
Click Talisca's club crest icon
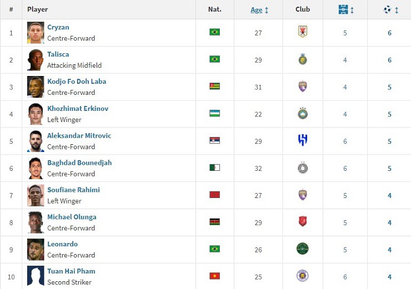pyautogui.click(x=303, y=59)
